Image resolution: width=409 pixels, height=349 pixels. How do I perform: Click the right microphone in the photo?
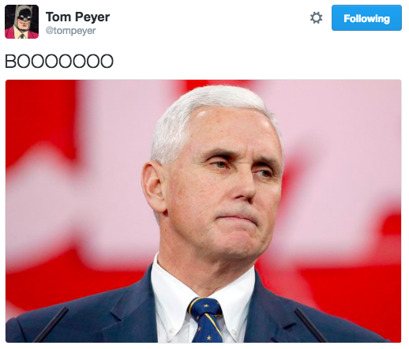(x=310, y=325)
